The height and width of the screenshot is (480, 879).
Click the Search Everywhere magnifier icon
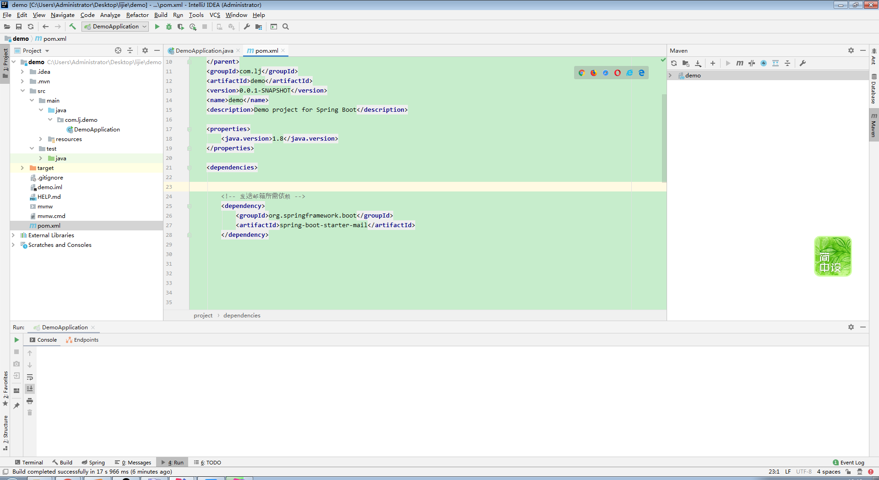286,27
